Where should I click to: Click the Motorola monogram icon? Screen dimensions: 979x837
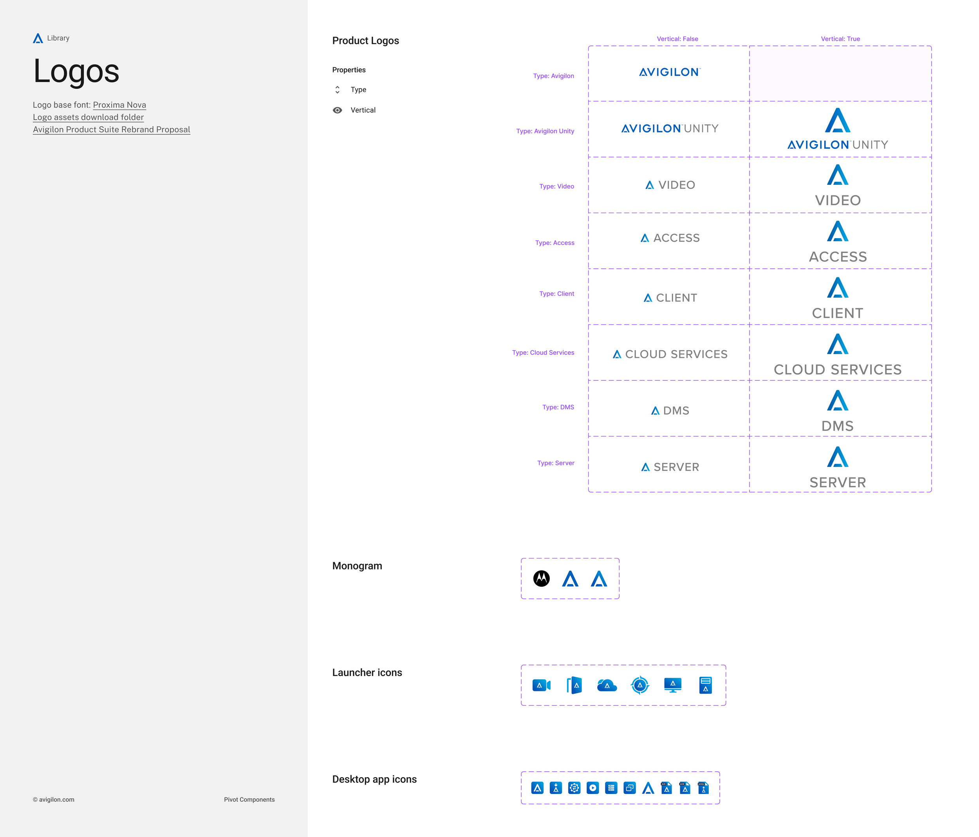[542, 578]
